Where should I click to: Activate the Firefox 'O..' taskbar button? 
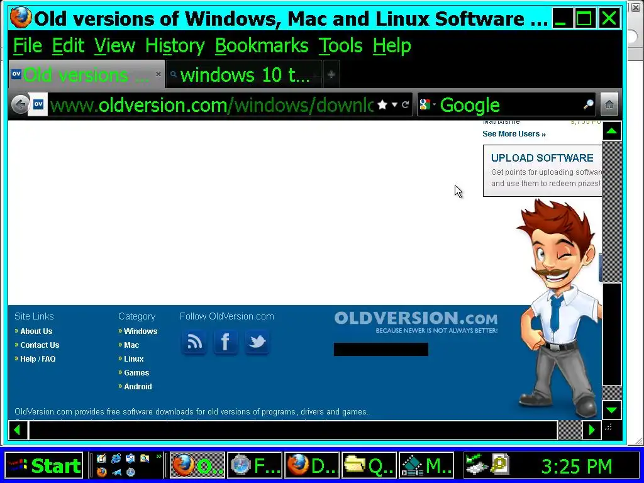[197, 466]
